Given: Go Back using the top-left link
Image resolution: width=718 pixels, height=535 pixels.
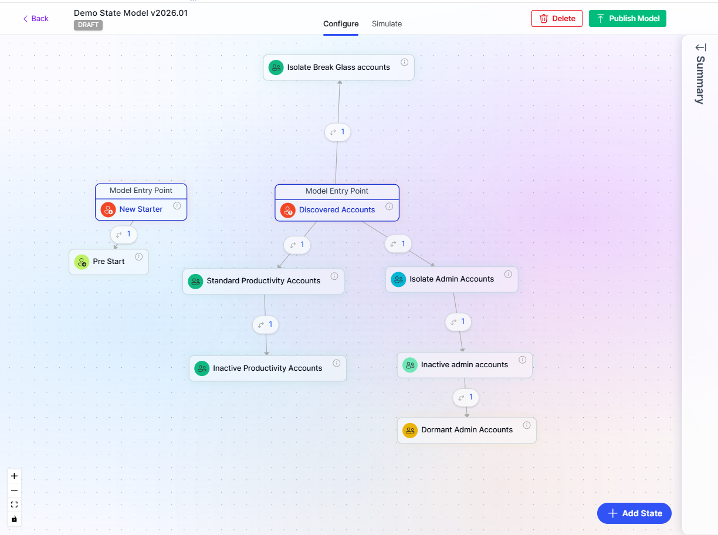Looking at the screenshot, I should [x=35, y=18].
